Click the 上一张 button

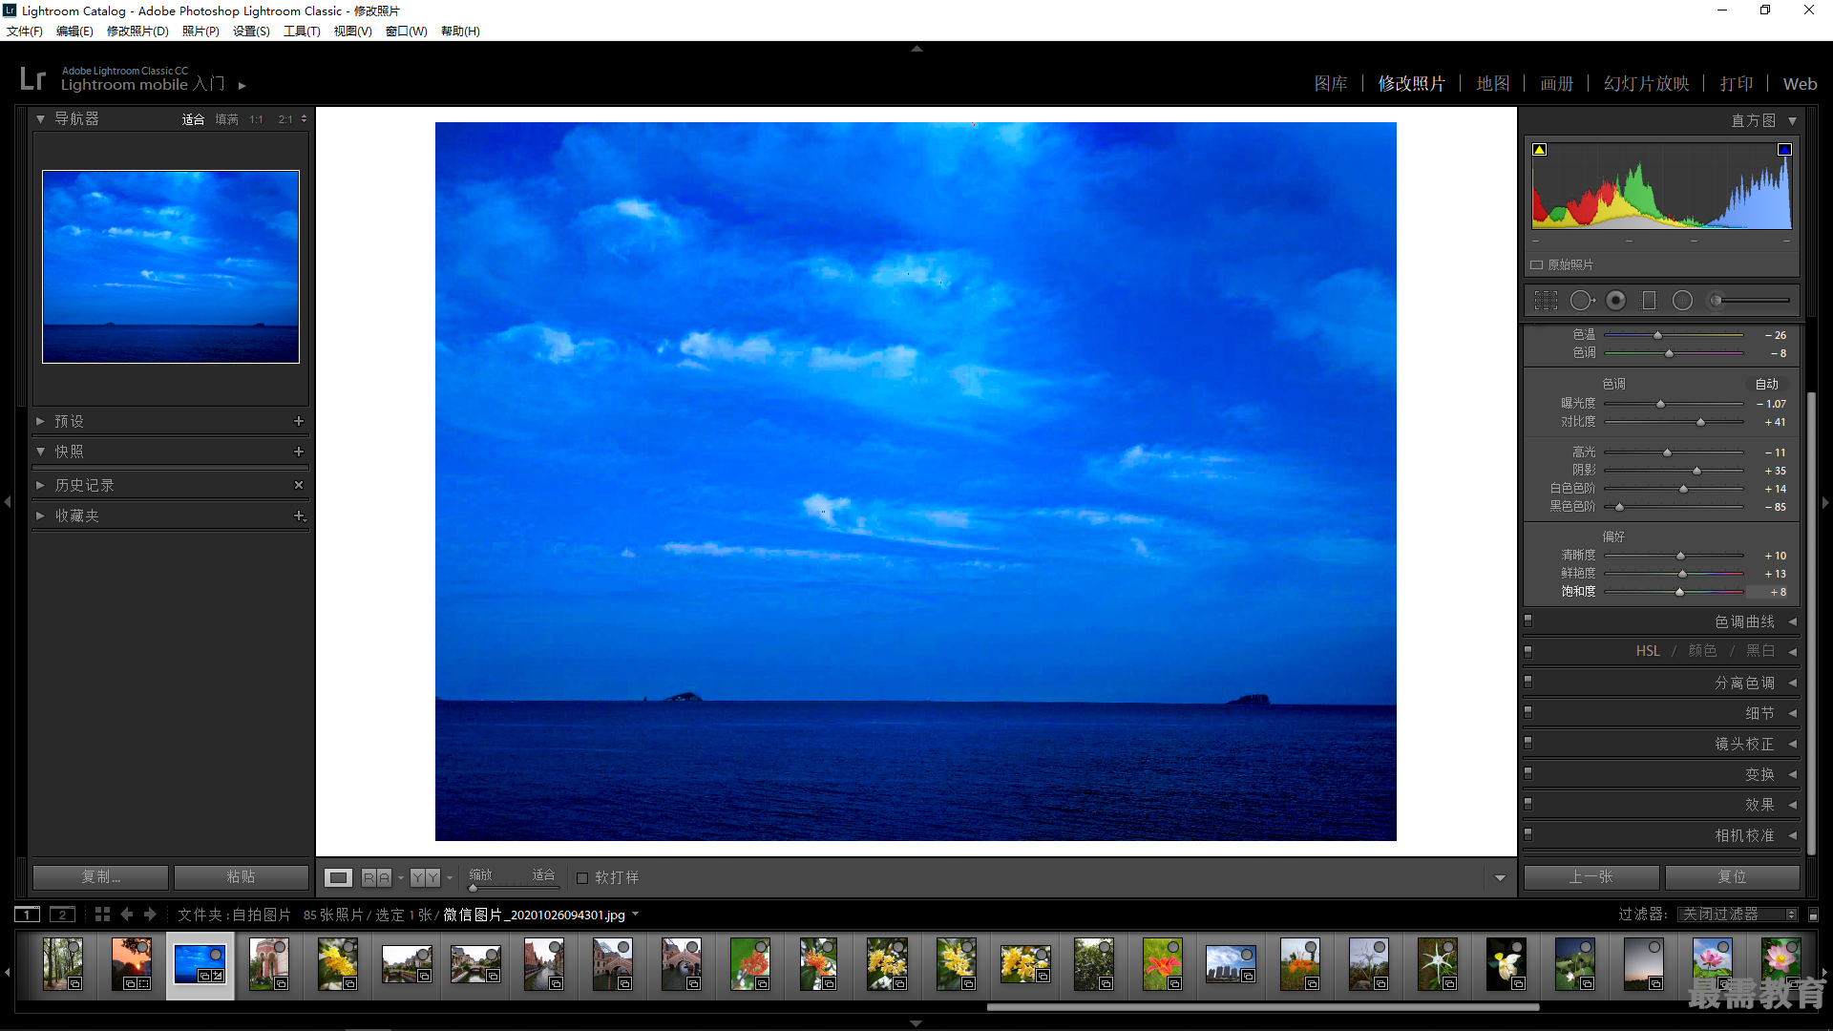tap(1591, 877)
